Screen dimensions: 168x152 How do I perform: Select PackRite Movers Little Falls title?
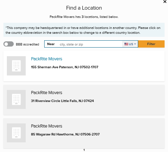pos(47,93)
